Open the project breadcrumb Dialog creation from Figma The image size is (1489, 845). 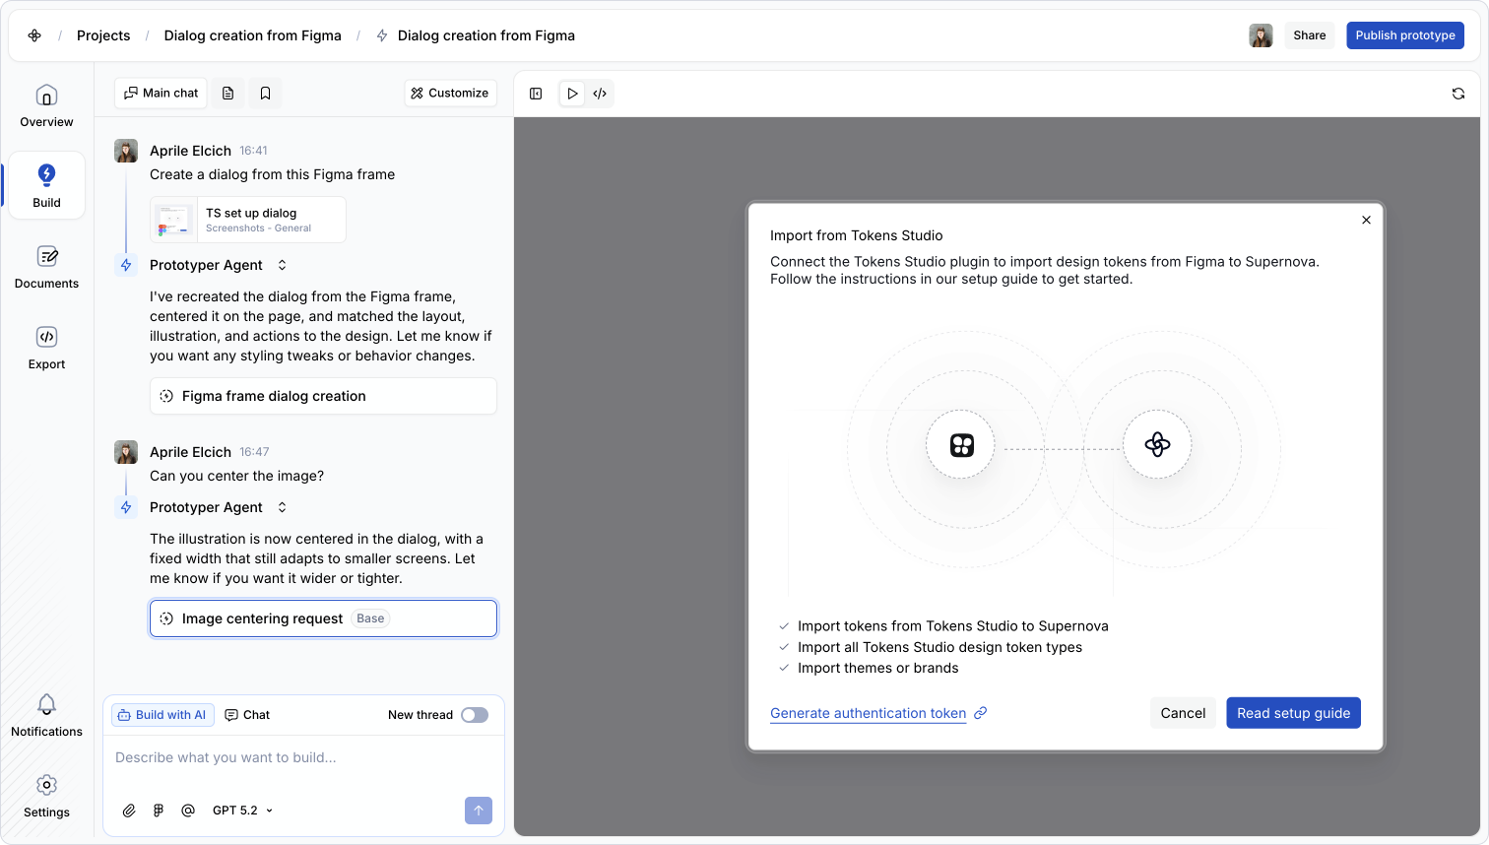[x=252, y=35]
